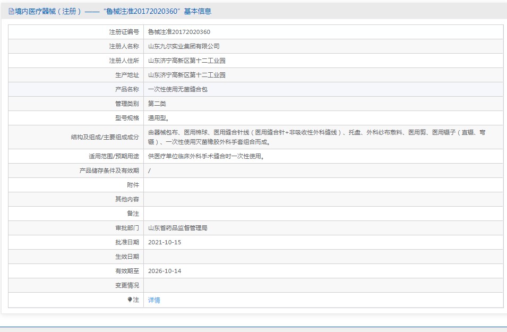This screenshot has width=507, height=332.
Task: Click the lightbulb icon beside 注
Action: 130,300
